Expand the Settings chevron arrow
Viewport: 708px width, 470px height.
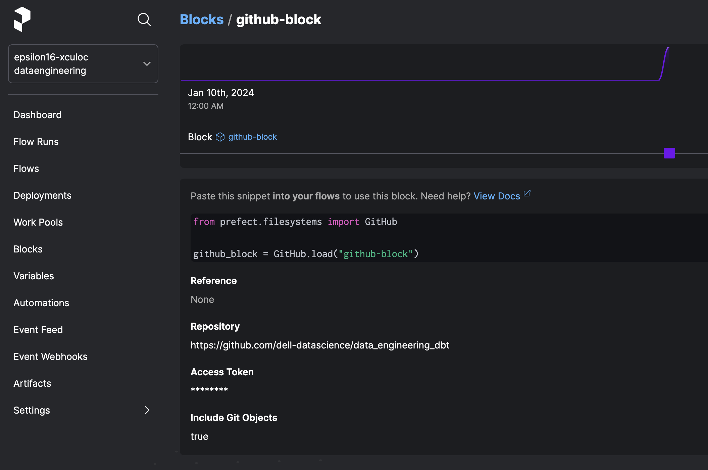(x=147, y=410)
